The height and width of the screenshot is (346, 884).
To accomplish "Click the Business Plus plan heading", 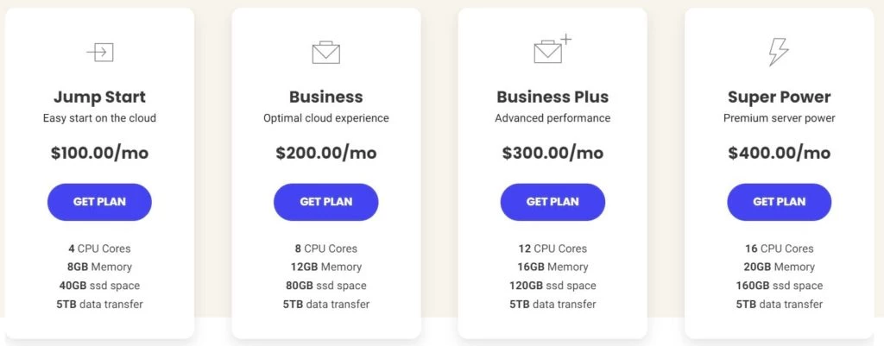I will 552,97.
